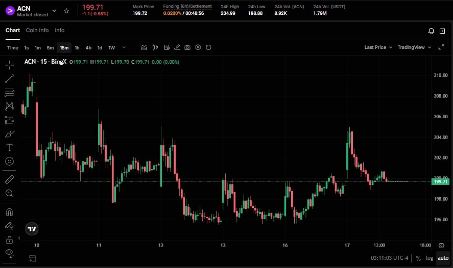Switch to the Info tab
The image size is (453, 268).
60,31
